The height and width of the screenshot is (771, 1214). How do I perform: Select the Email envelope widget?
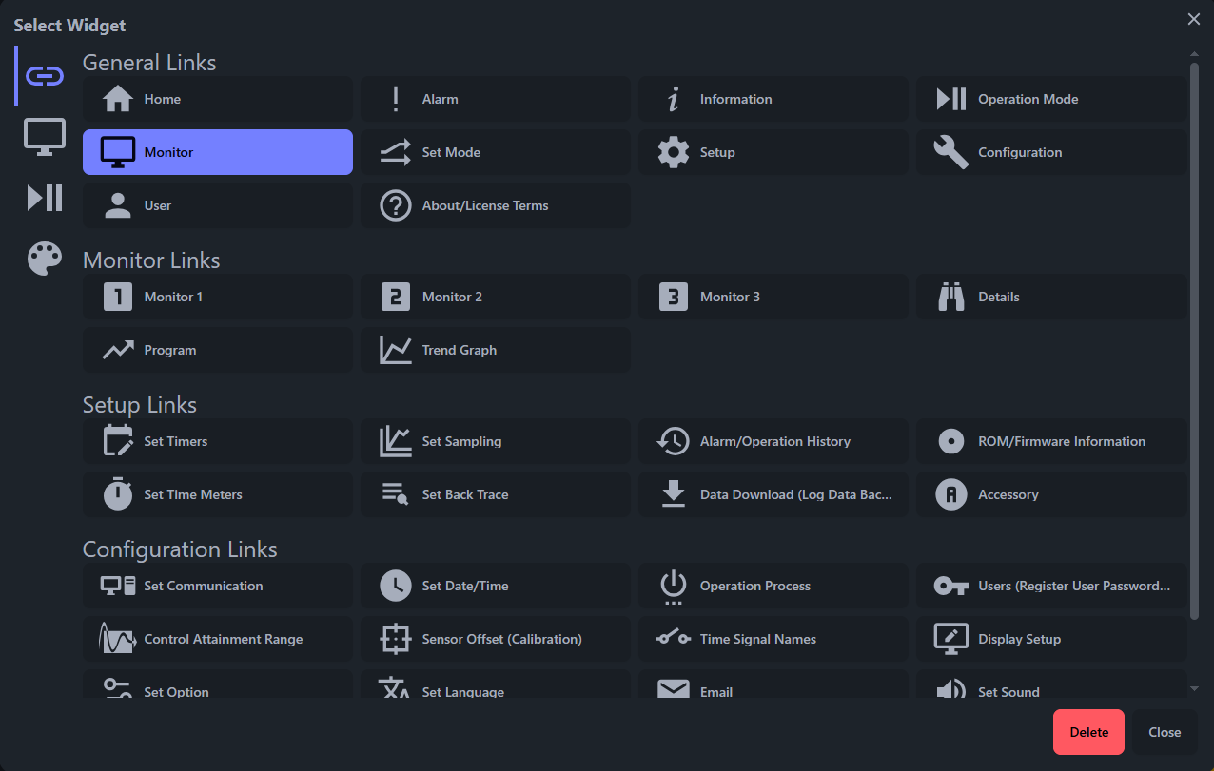773,684
